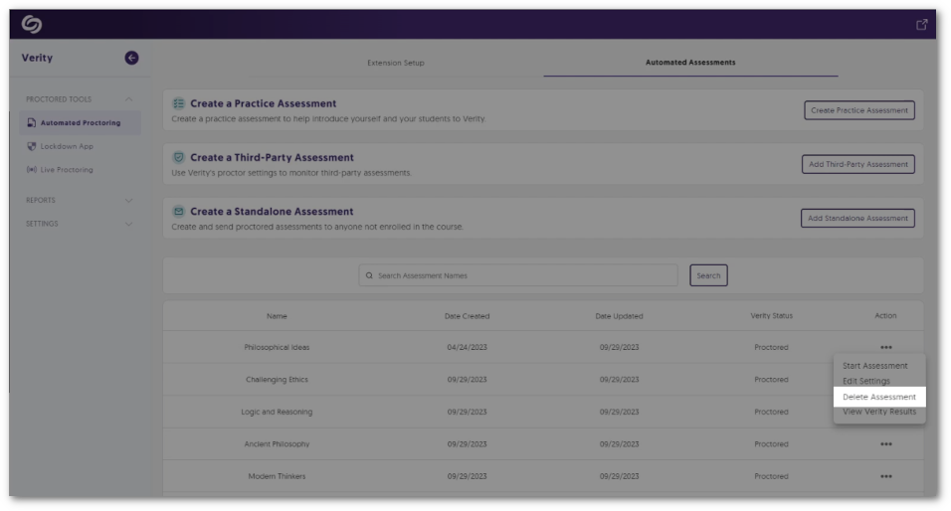
Task: Select the Philosophical Ideas assessment name
Action: [277, 347]
